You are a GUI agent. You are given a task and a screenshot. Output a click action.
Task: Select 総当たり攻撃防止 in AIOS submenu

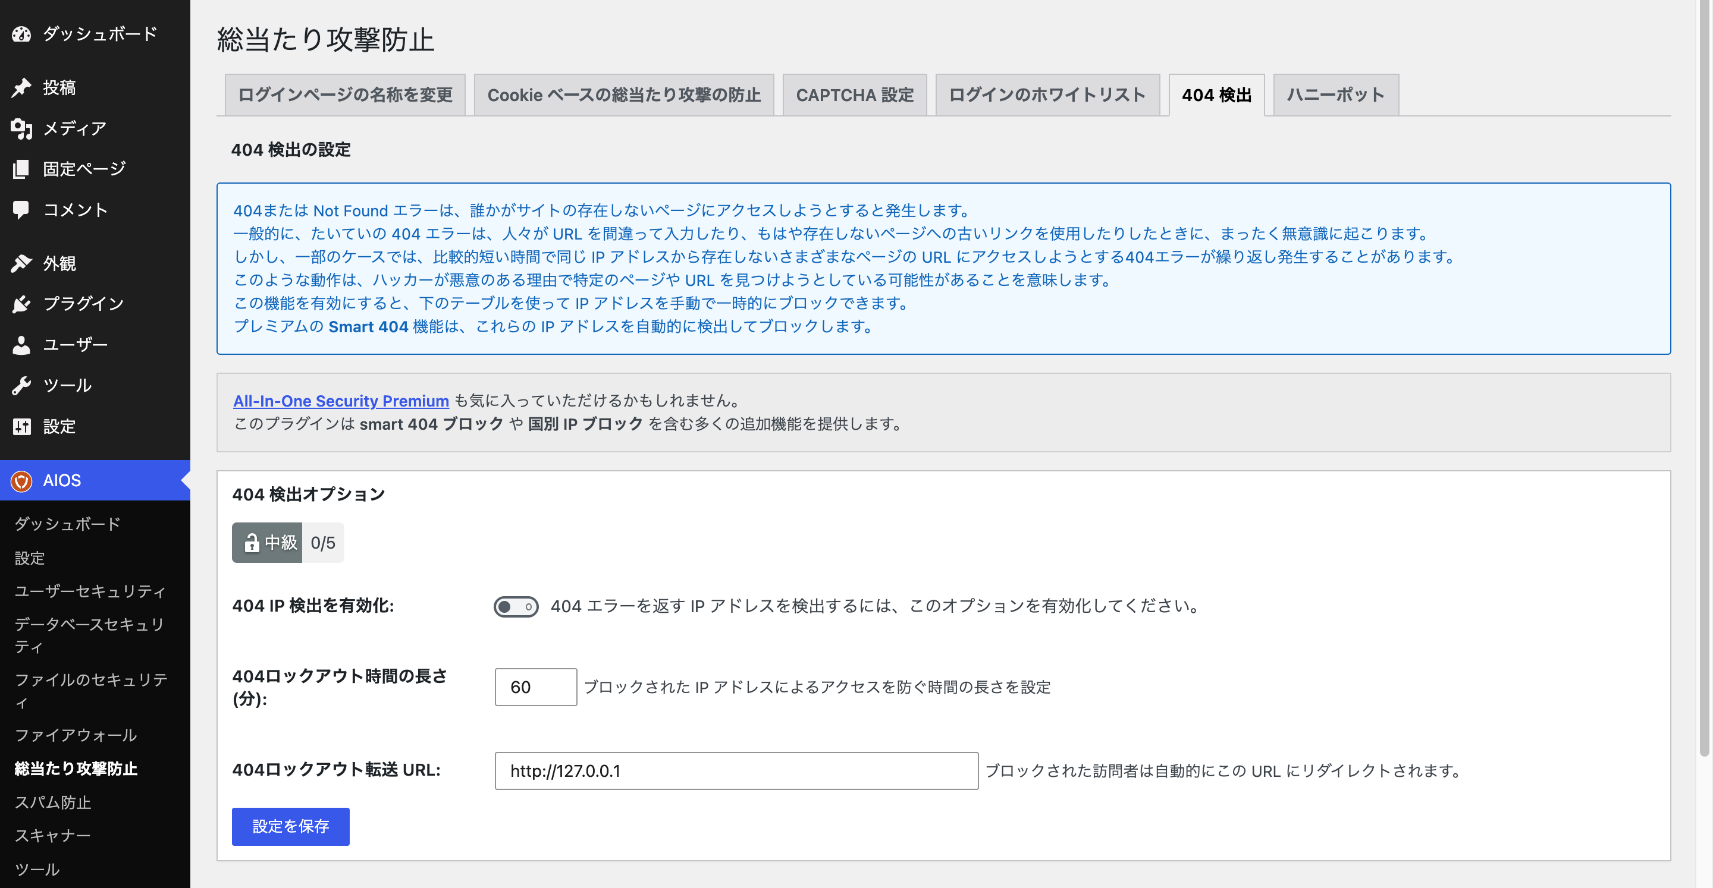tap(76, 769)
